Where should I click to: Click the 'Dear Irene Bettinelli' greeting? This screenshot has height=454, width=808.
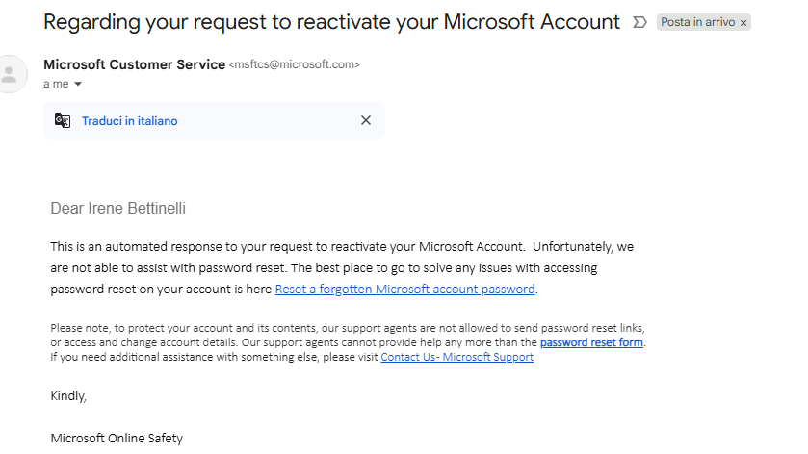coord(118,208)
